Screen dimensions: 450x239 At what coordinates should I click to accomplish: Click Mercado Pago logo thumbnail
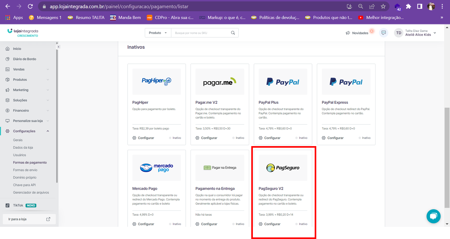[157, 168]
